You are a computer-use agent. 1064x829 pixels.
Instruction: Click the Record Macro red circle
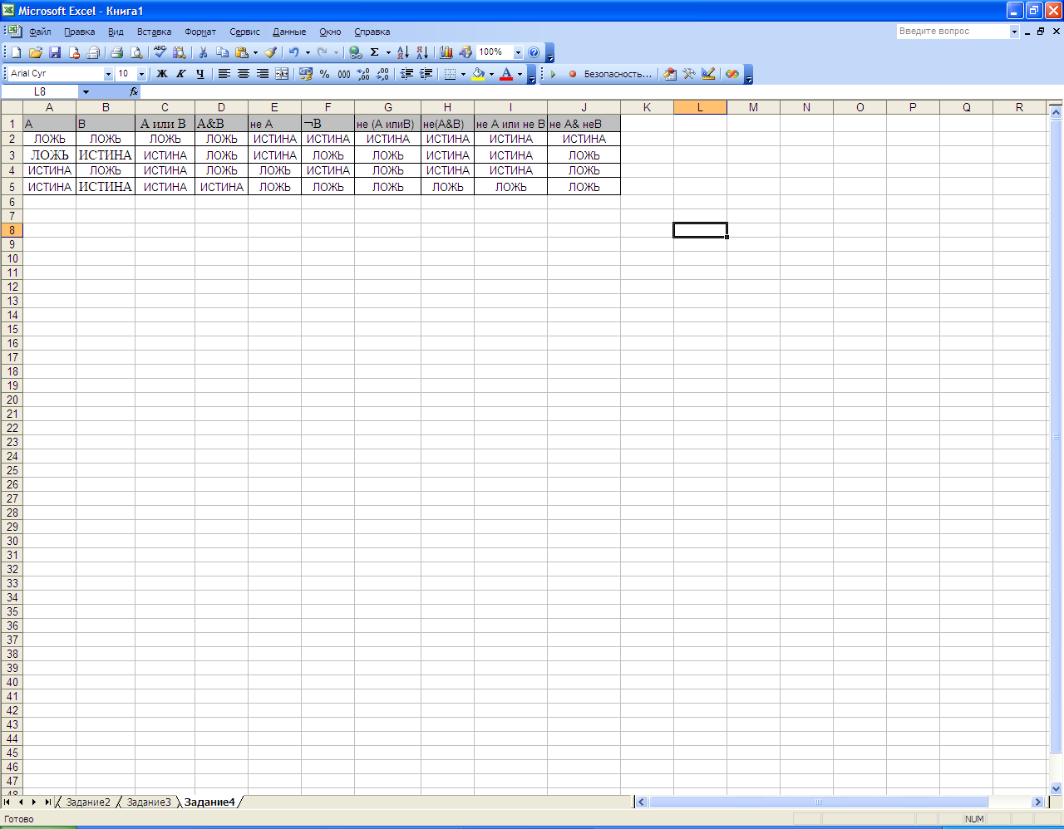click(x=572, y=74)
